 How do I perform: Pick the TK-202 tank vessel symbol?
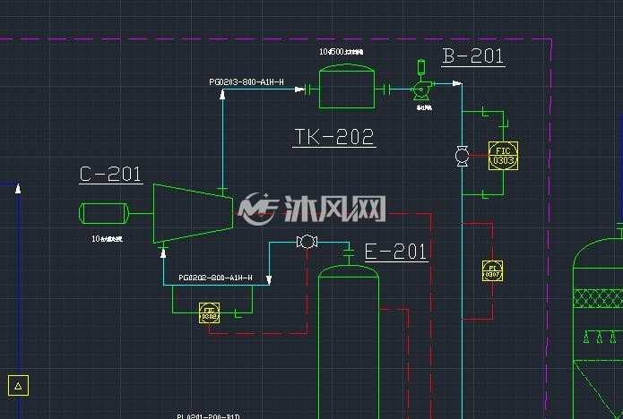coord(347,86)
